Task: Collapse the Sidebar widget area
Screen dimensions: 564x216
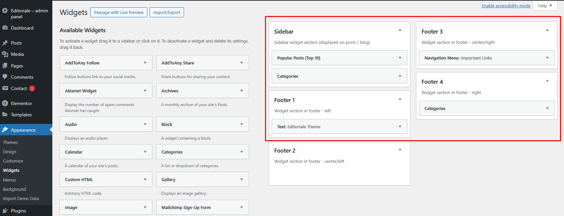Action: click(400, 30)
